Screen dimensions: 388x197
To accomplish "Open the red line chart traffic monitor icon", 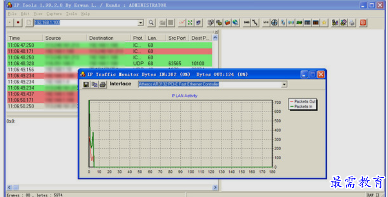I will tap(182, 23).
